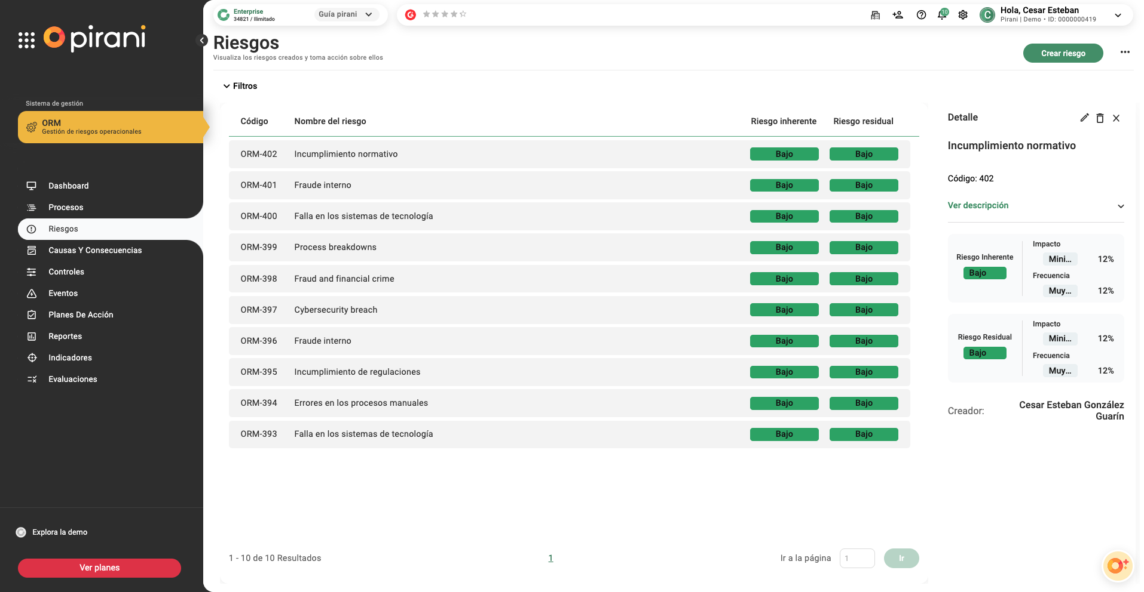The image size is (1144, 592).
Task: Click the pencil edit icon in Detalle
Action: click(1084, 118)
